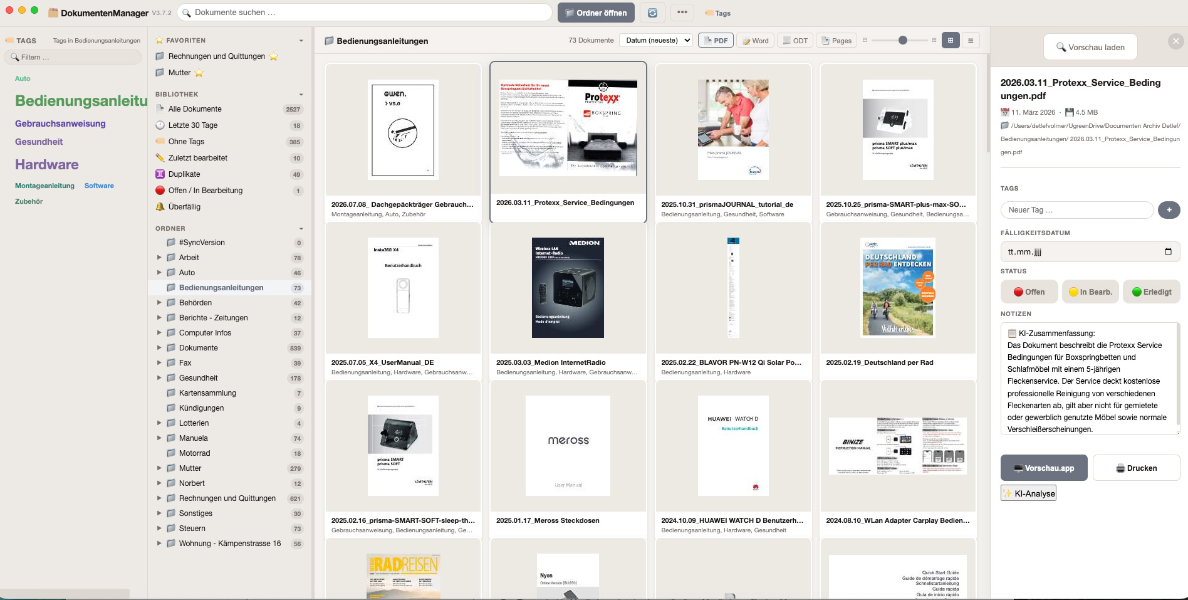
Task: Expand the Gesundheit folder tree
Action: coord(159,378)
